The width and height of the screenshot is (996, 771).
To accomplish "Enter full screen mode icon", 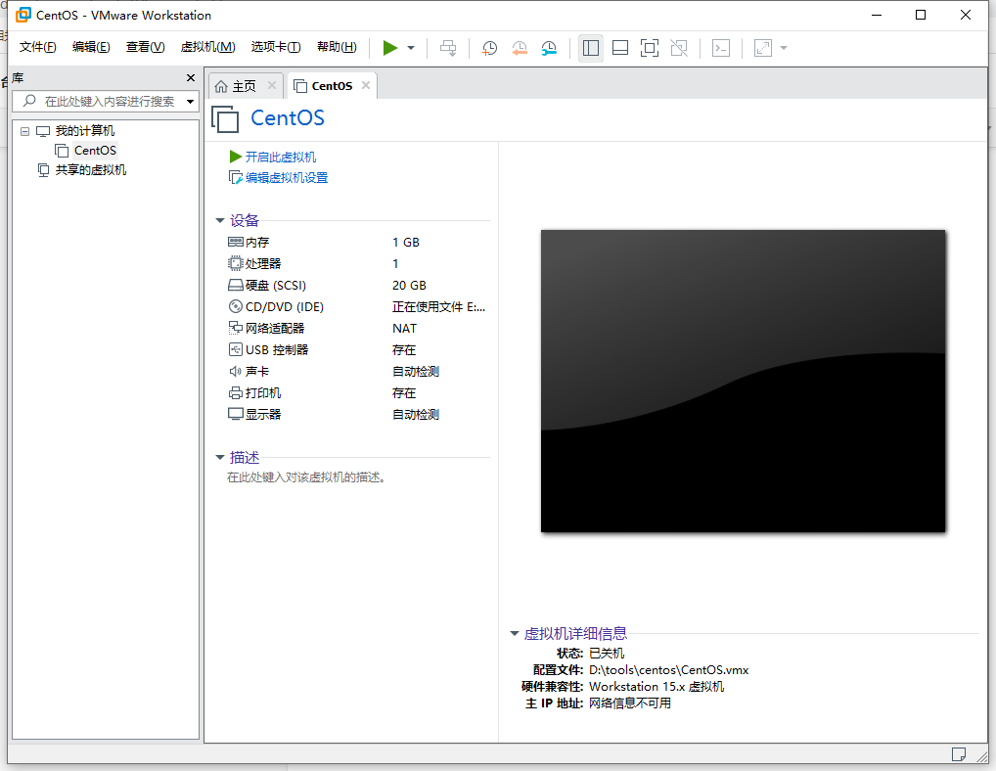I will click(650, 48).
